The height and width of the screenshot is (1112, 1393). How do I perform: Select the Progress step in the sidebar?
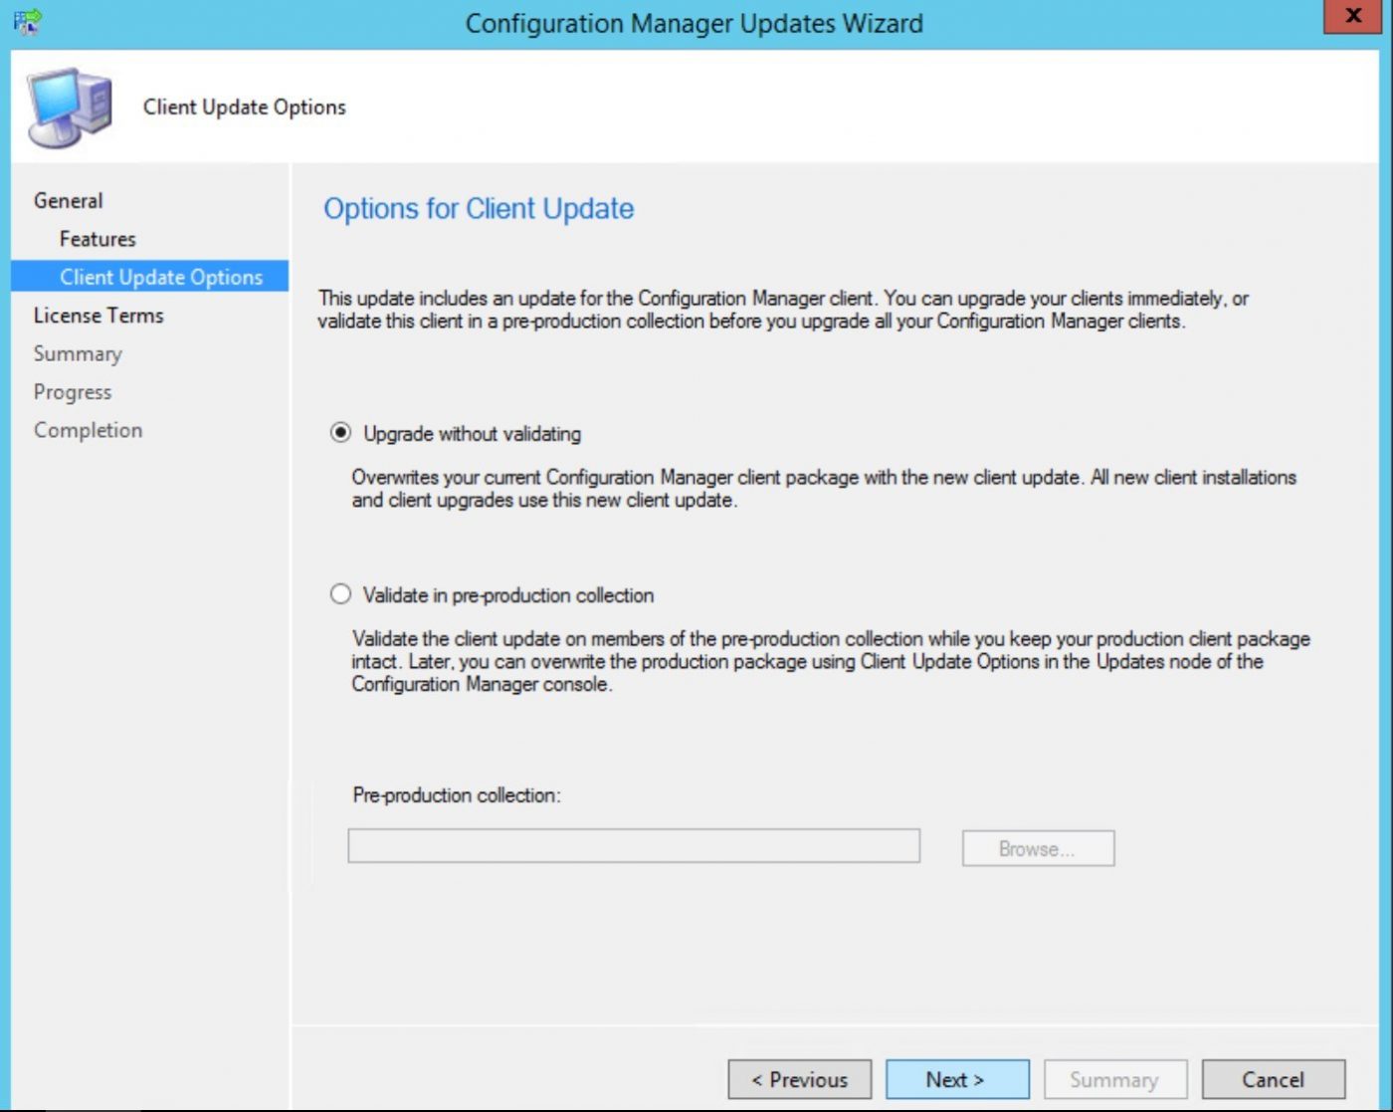(72, 391)
